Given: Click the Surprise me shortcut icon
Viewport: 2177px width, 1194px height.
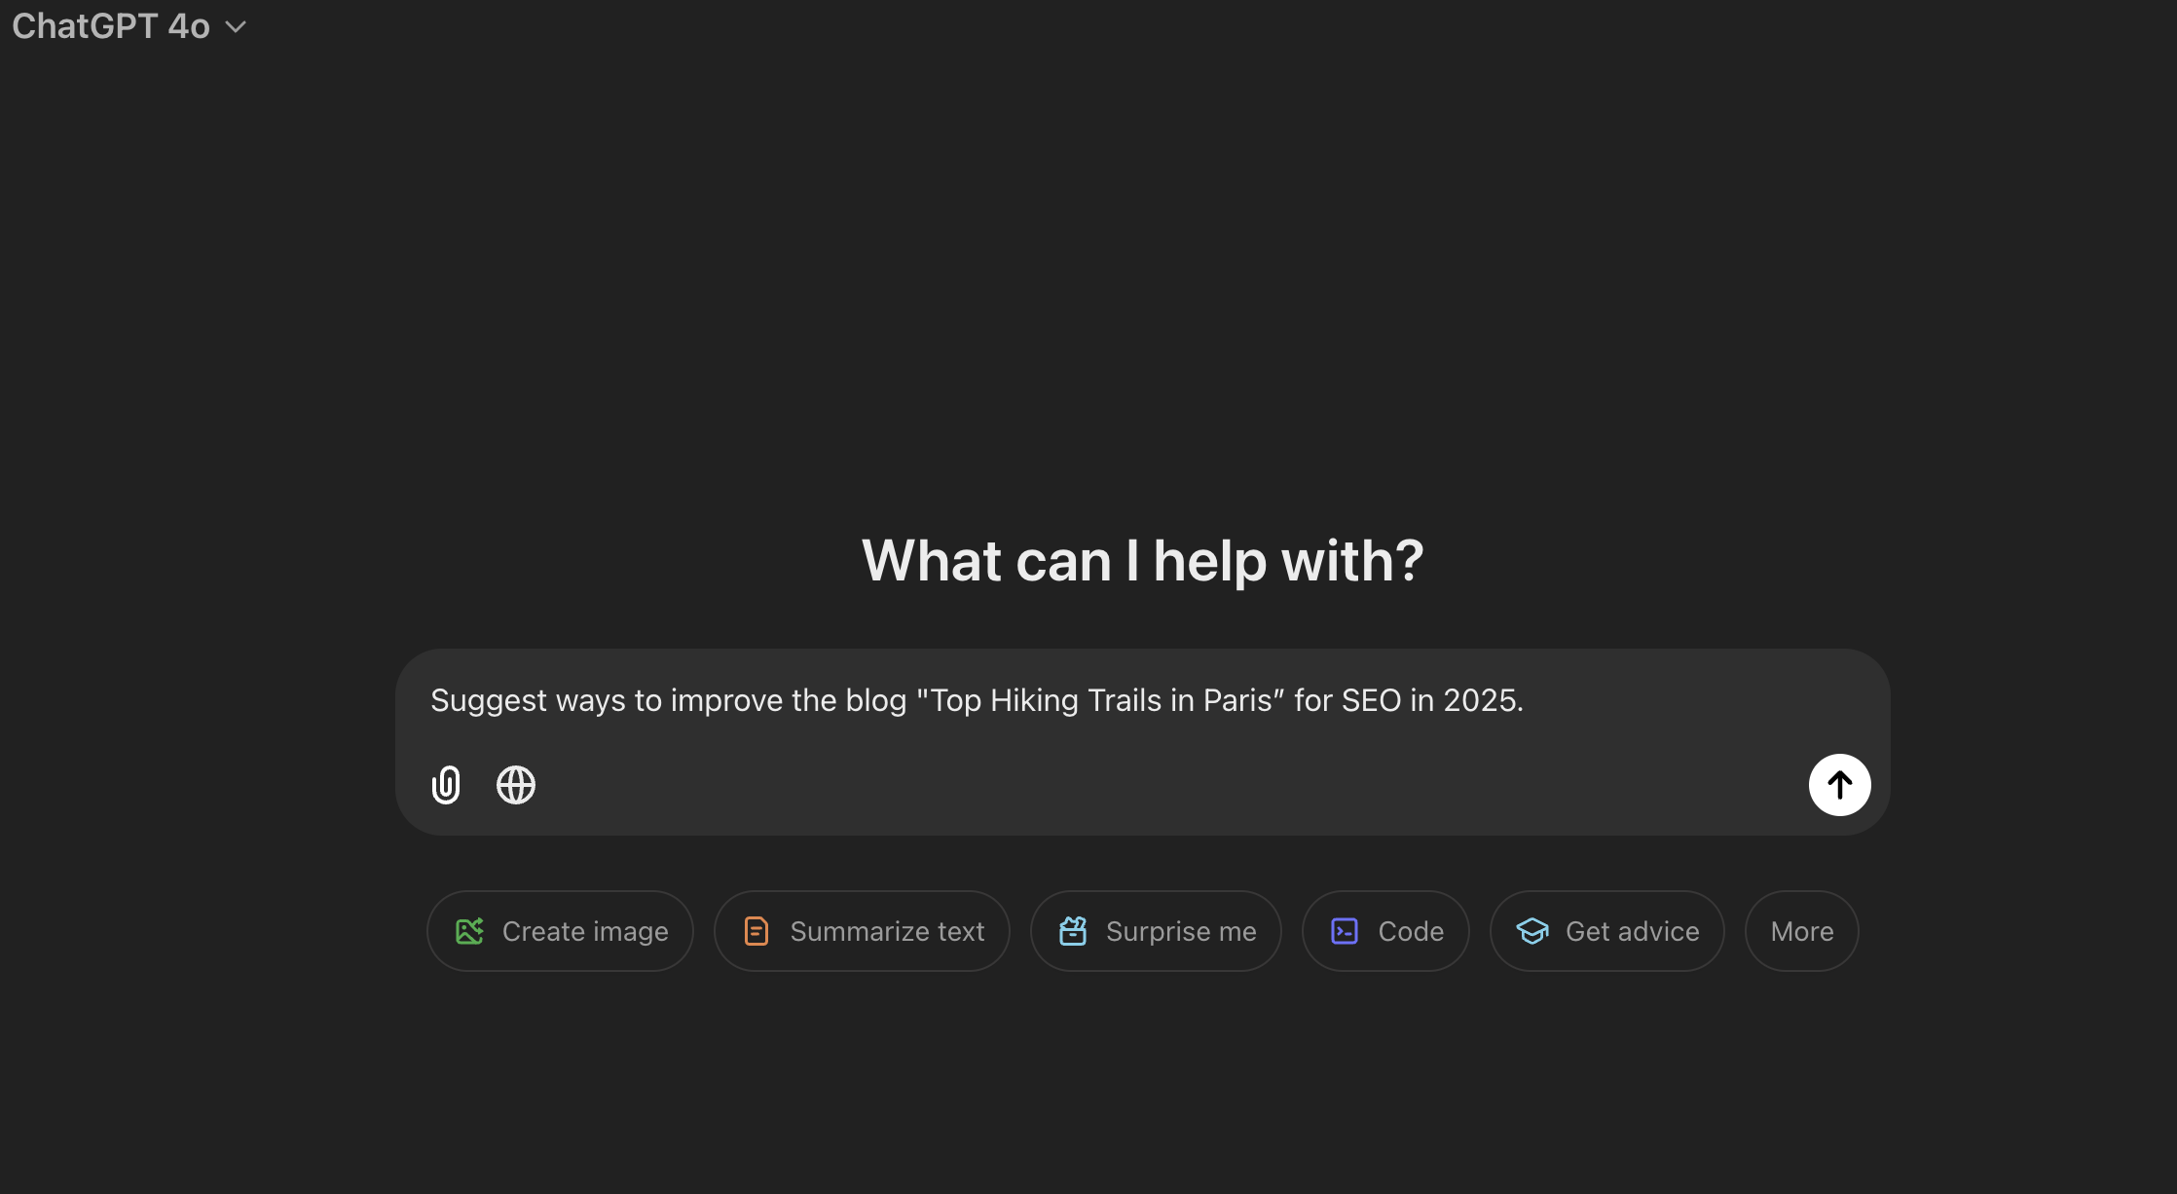Looking at the screenshot, I should tap(1073, 929).
